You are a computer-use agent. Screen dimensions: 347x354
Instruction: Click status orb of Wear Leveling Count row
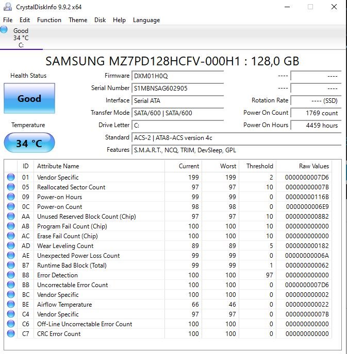[x=11, y=245]
